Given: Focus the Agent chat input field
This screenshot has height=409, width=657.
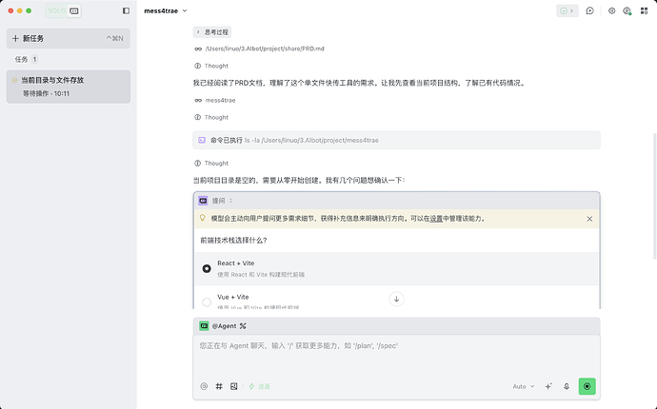Looking at the screenshot, I should (396, 356).
